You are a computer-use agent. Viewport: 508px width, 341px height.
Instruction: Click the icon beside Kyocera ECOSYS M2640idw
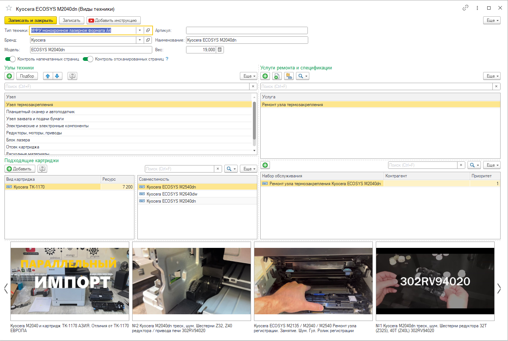pos(142,194)
